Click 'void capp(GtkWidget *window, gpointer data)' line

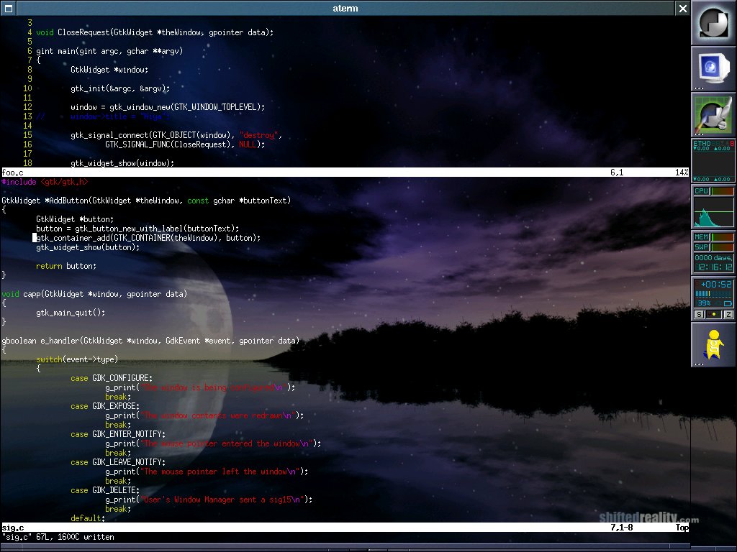click(x=94, y=294)
